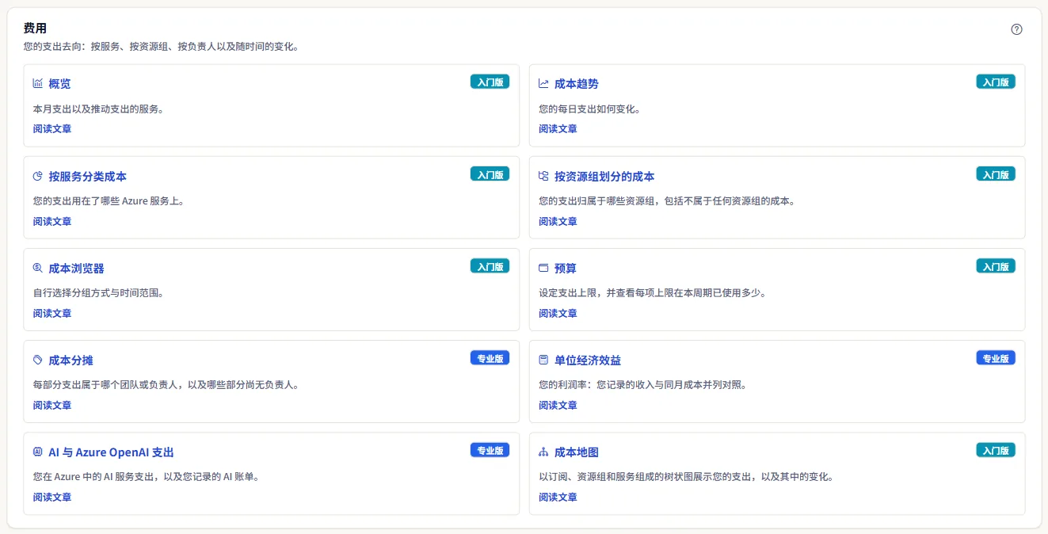
Task: Click the 每部分支出属于哪个团队 description text
Action: pyautogui.click(x=166, y=385)
